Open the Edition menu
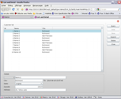121x99 pixels. click(10, 6)
